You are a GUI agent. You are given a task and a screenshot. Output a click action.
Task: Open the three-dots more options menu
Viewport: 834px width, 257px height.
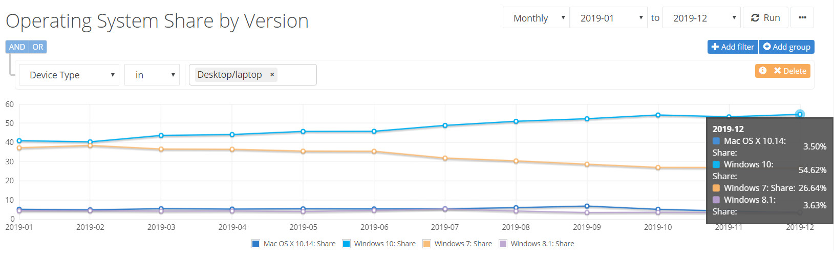point(802,18)
